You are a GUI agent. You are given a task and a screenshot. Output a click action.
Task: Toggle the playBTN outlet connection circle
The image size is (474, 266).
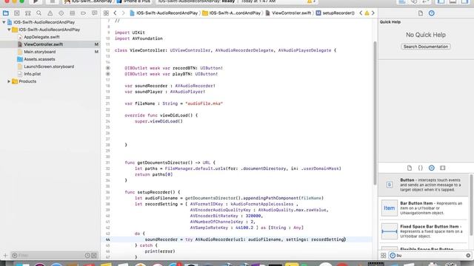pos(108,74)
